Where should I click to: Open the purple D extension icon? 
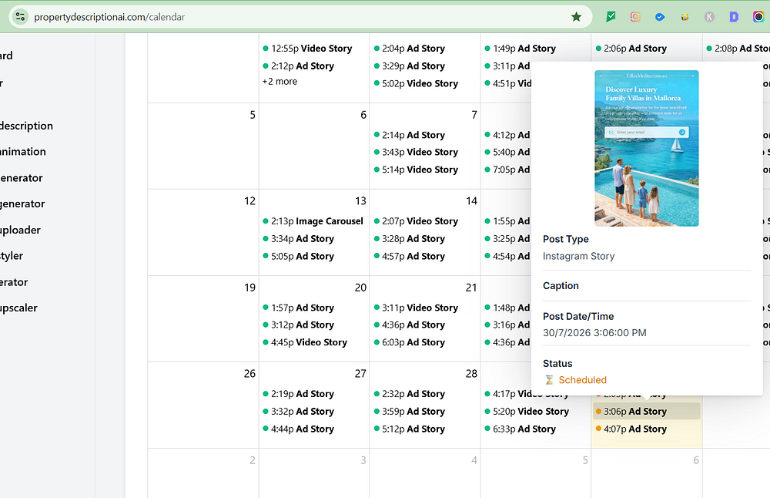coord(734,17)
